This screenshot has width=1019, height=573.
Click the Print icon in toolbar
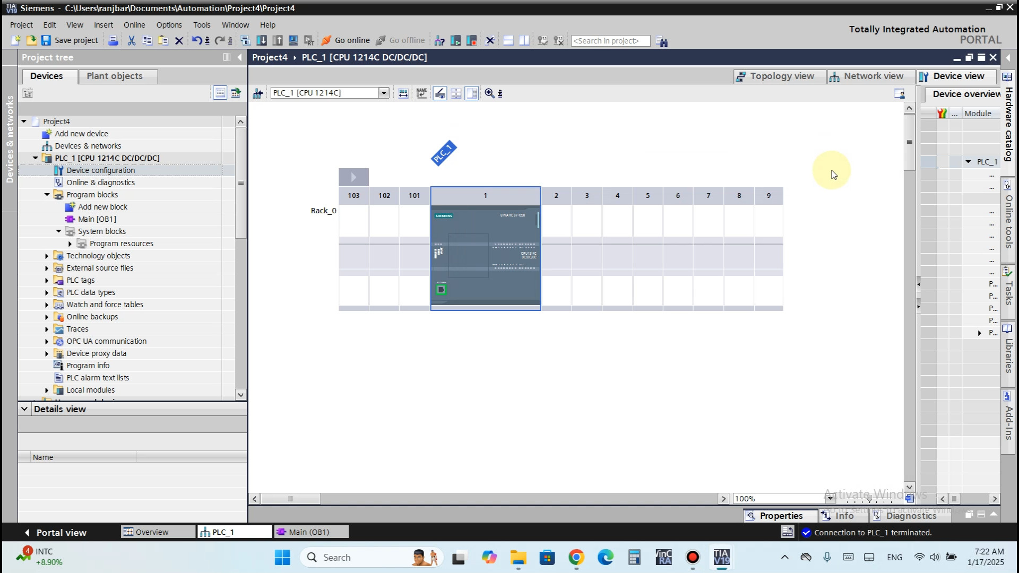[x=113, y=40]
